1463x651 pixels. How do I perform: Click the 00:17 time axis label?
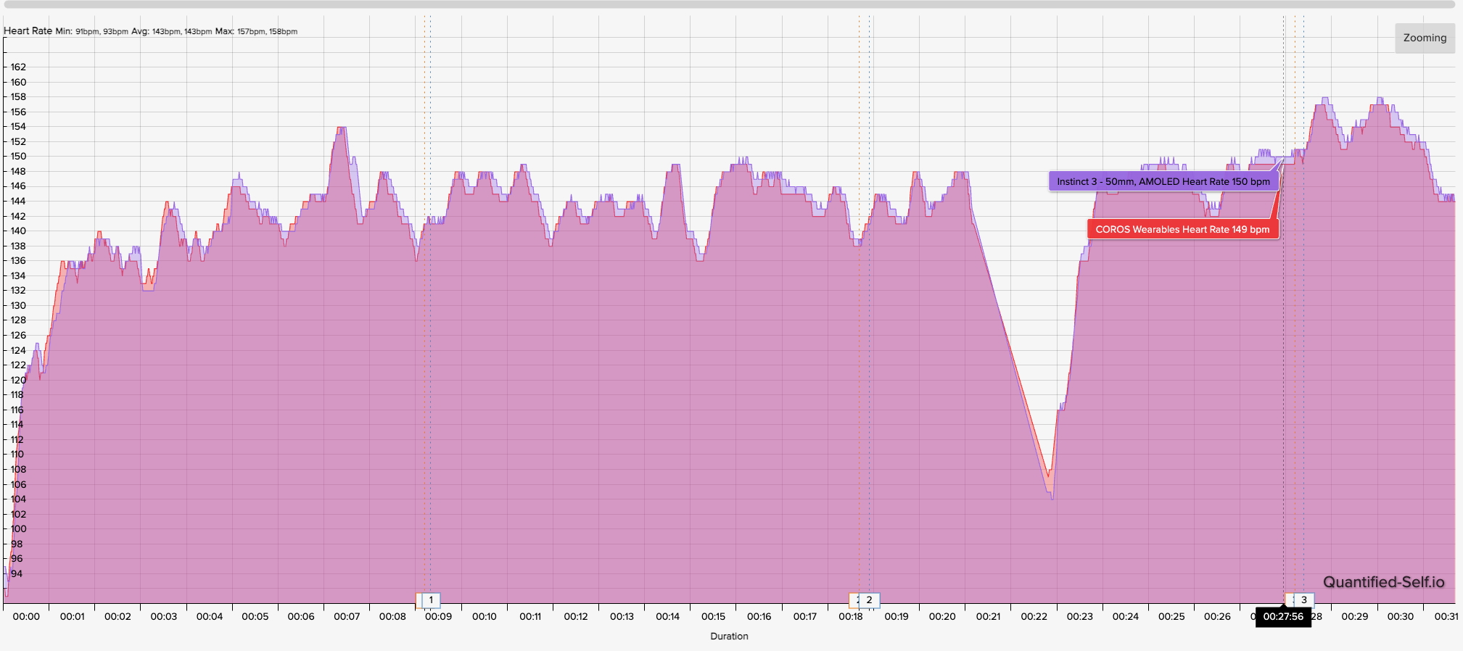(804, 616)
